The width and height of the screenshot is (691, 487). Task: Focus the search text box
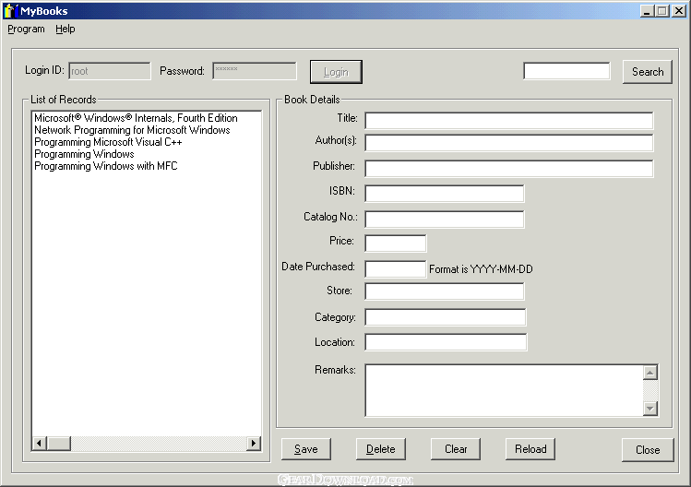(566, 71)
